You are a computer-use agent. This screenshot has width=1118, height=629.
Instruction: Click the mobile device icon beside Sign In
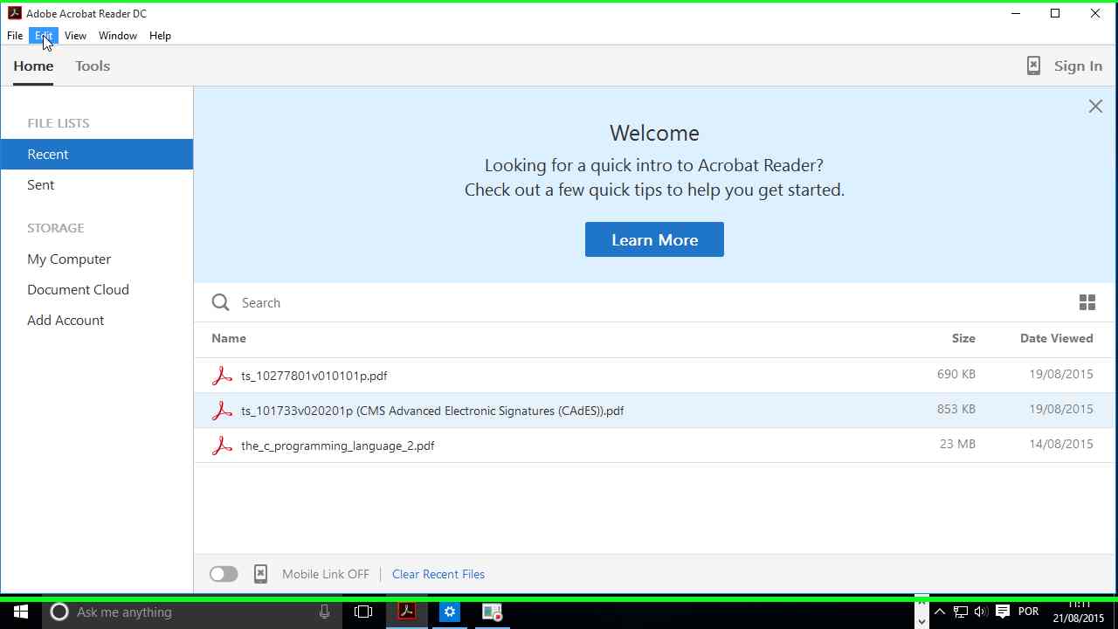pos(1033,66)
